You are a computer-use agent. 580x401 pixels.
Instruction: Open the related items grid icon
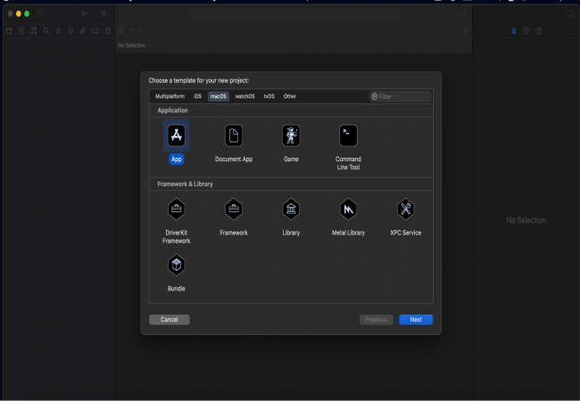(x=120, y=31)
